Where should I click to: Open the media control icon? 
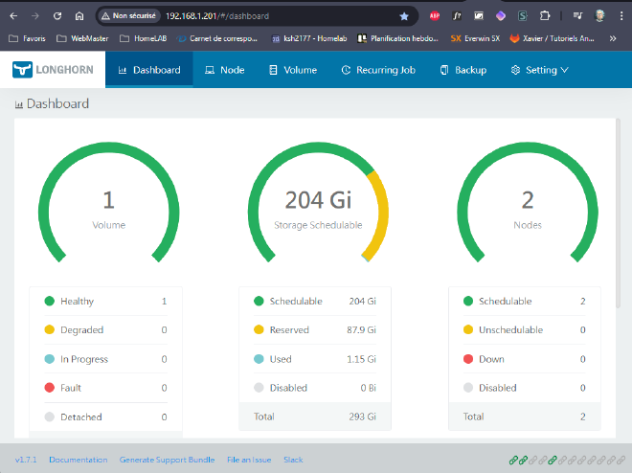577,16
